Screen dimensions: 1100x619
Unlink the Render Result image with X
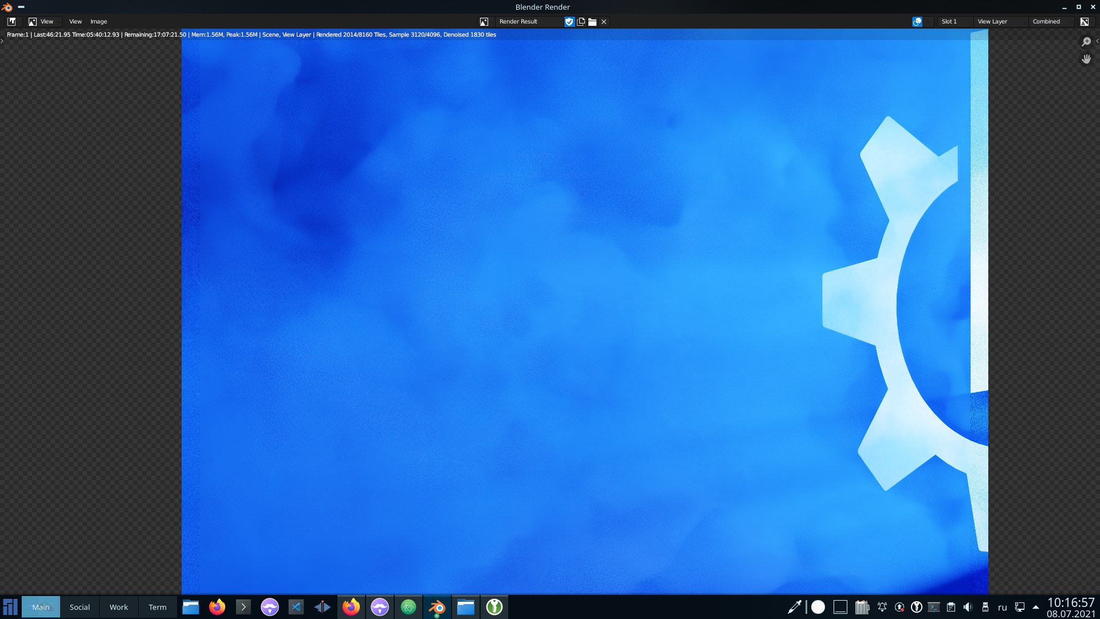tap(604, 21)
